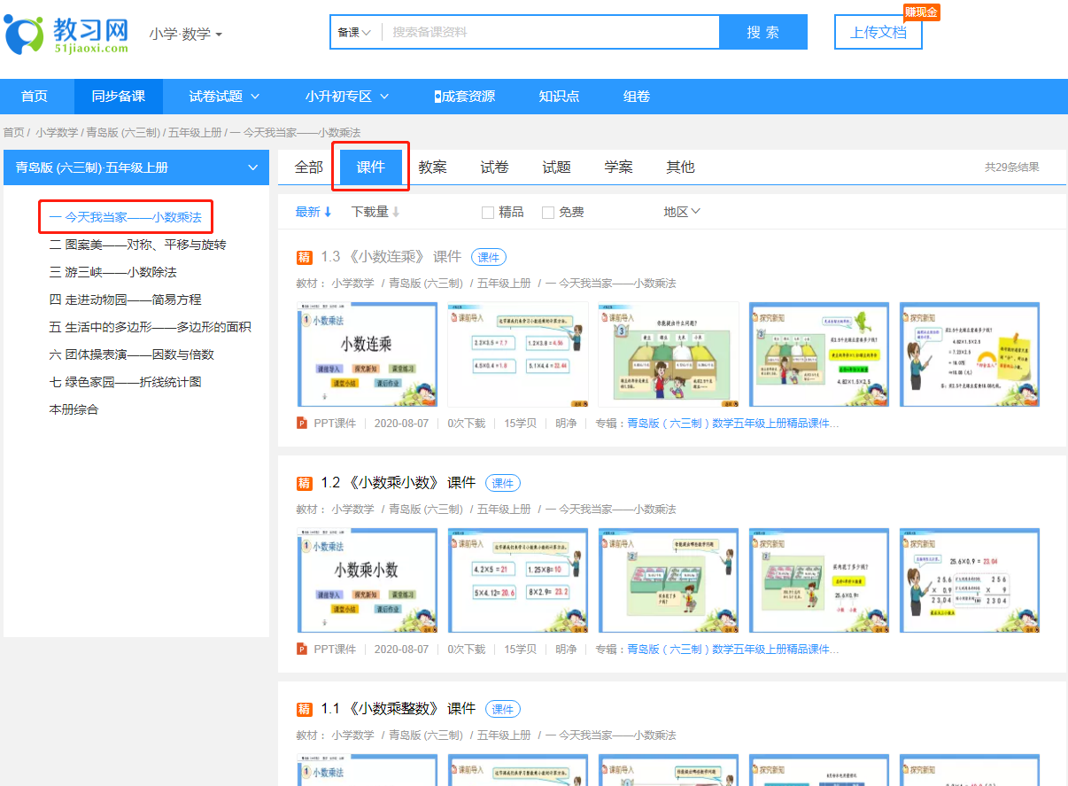Tick the 免费 checkbox
This screenshot has height=786, width=1068.
(548, 213)
